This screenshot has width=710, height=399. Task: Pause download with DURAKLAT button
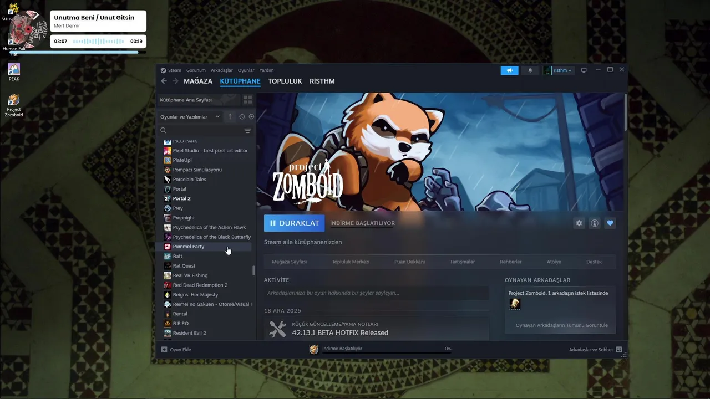(x=295, y=223)
